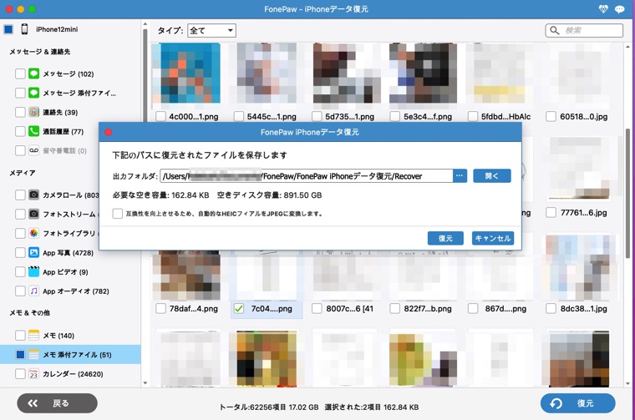Image resolution: width=635 pixels, height=420 pixels.
Task: Click the file grid scroll-down arrow
Action: (x=627, y=383)
